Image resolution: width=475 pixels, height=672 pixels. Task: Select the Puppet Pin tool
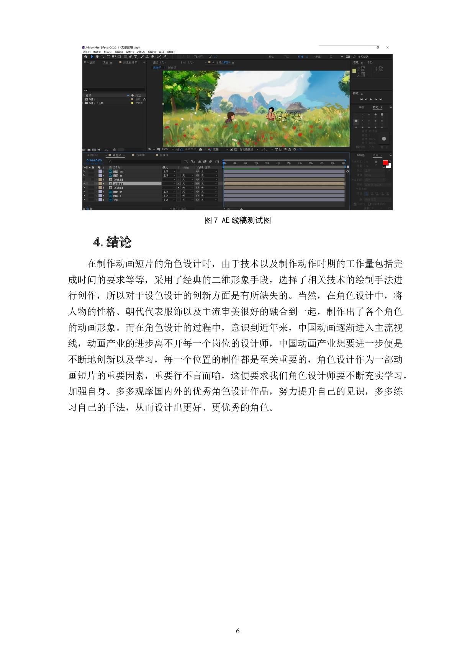pyautogui.click(x=165, y=57)
